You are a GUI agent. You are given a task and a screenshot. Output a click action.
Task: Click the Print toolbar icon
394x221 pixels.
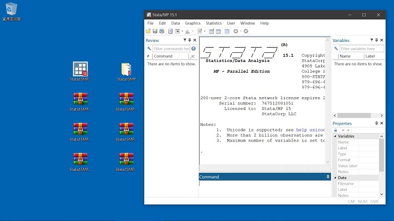(x=162, y=31)
